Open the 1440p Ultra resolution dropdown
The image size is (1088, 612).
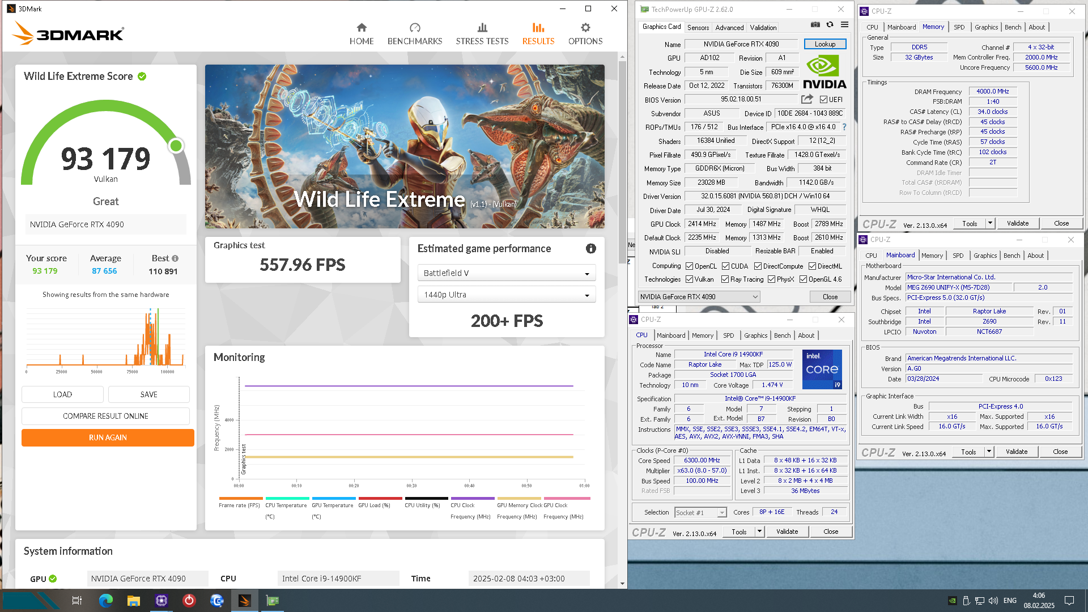click(x=507, y=295)
